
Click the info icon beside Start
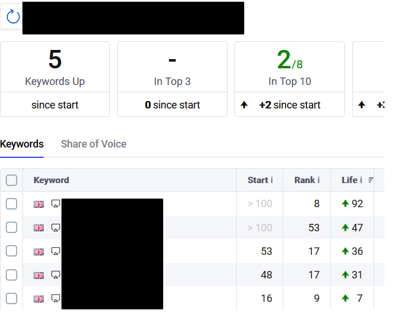point(272,180)
